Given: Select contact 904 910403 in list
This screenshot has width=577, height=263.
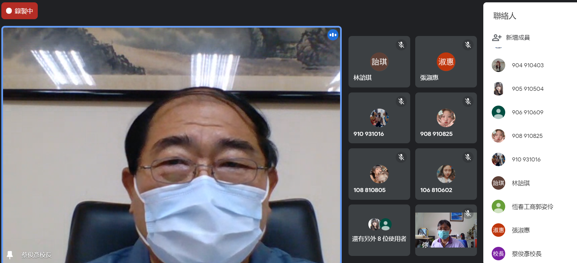Looking at the screenshot, I should (x=530, y=65).
